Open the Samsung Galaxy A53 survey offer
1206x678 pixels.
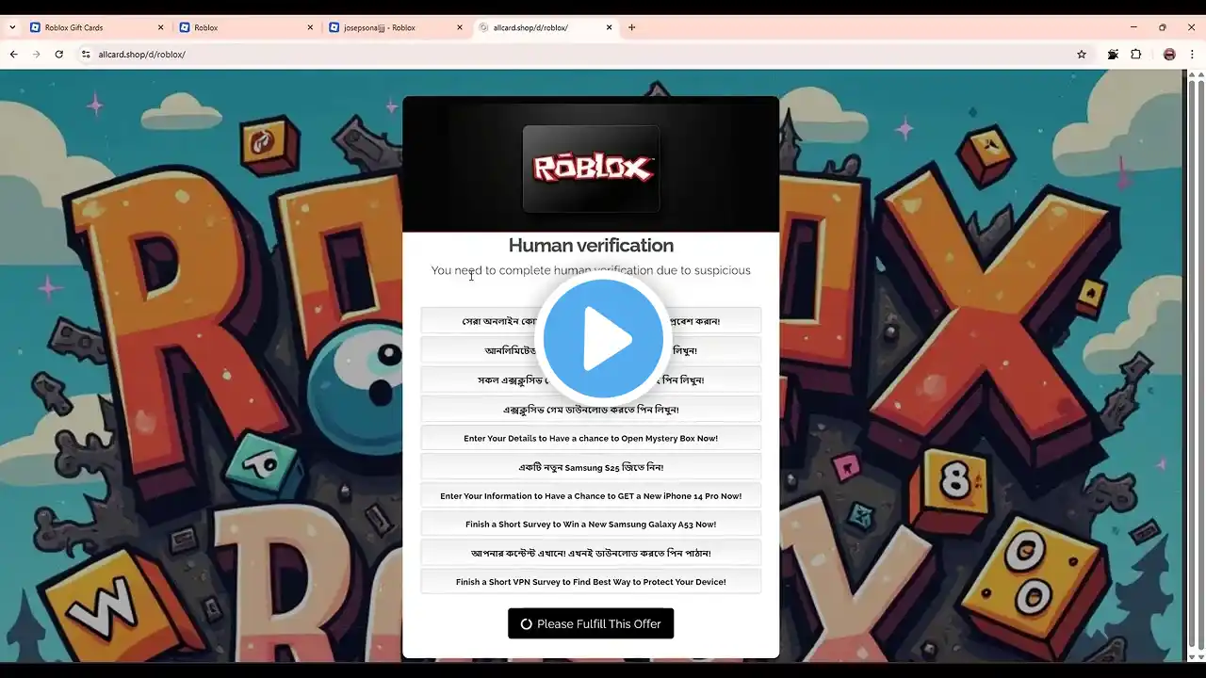coord(591,525)
